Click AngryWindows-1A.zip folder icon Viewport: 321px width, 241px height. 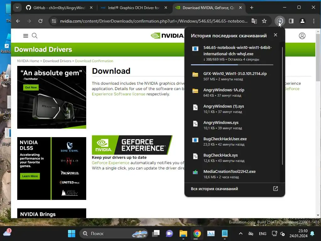pos(195,91)
